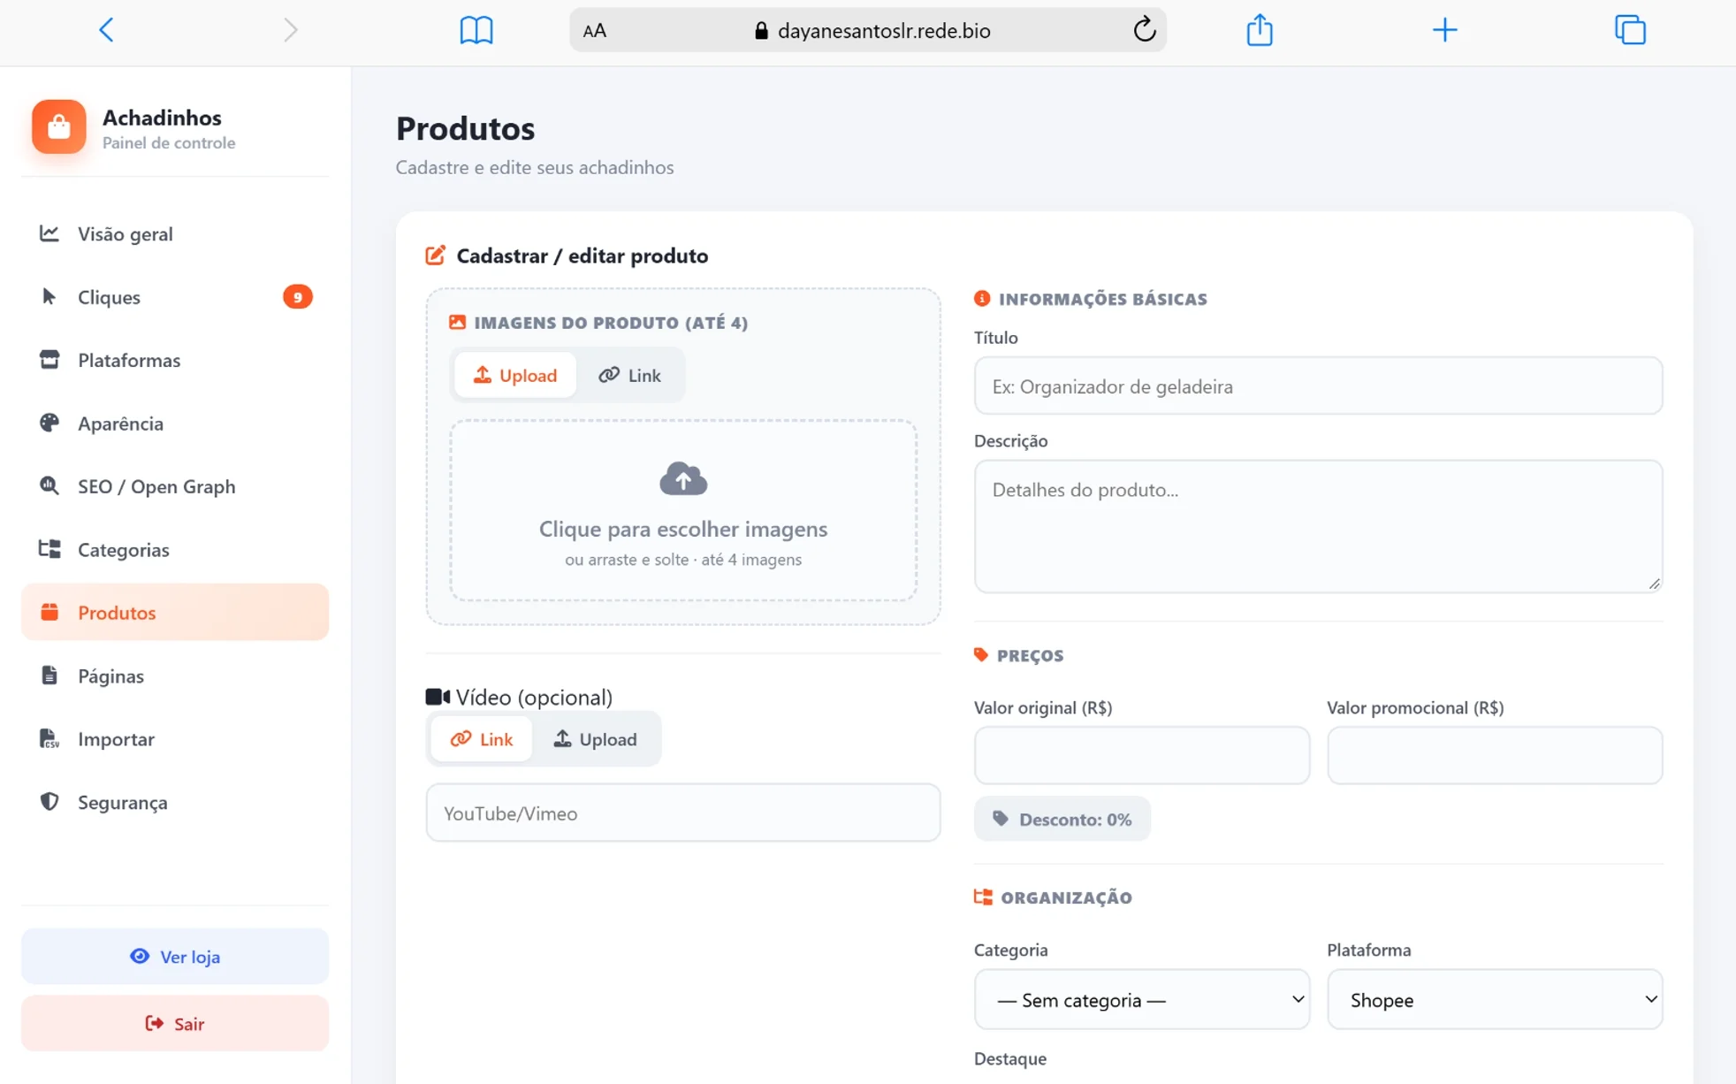Click the camera icon beside Vídeo (opcional)
The height and width of the screenshot is (1084, 1736).
coord(438,697)
